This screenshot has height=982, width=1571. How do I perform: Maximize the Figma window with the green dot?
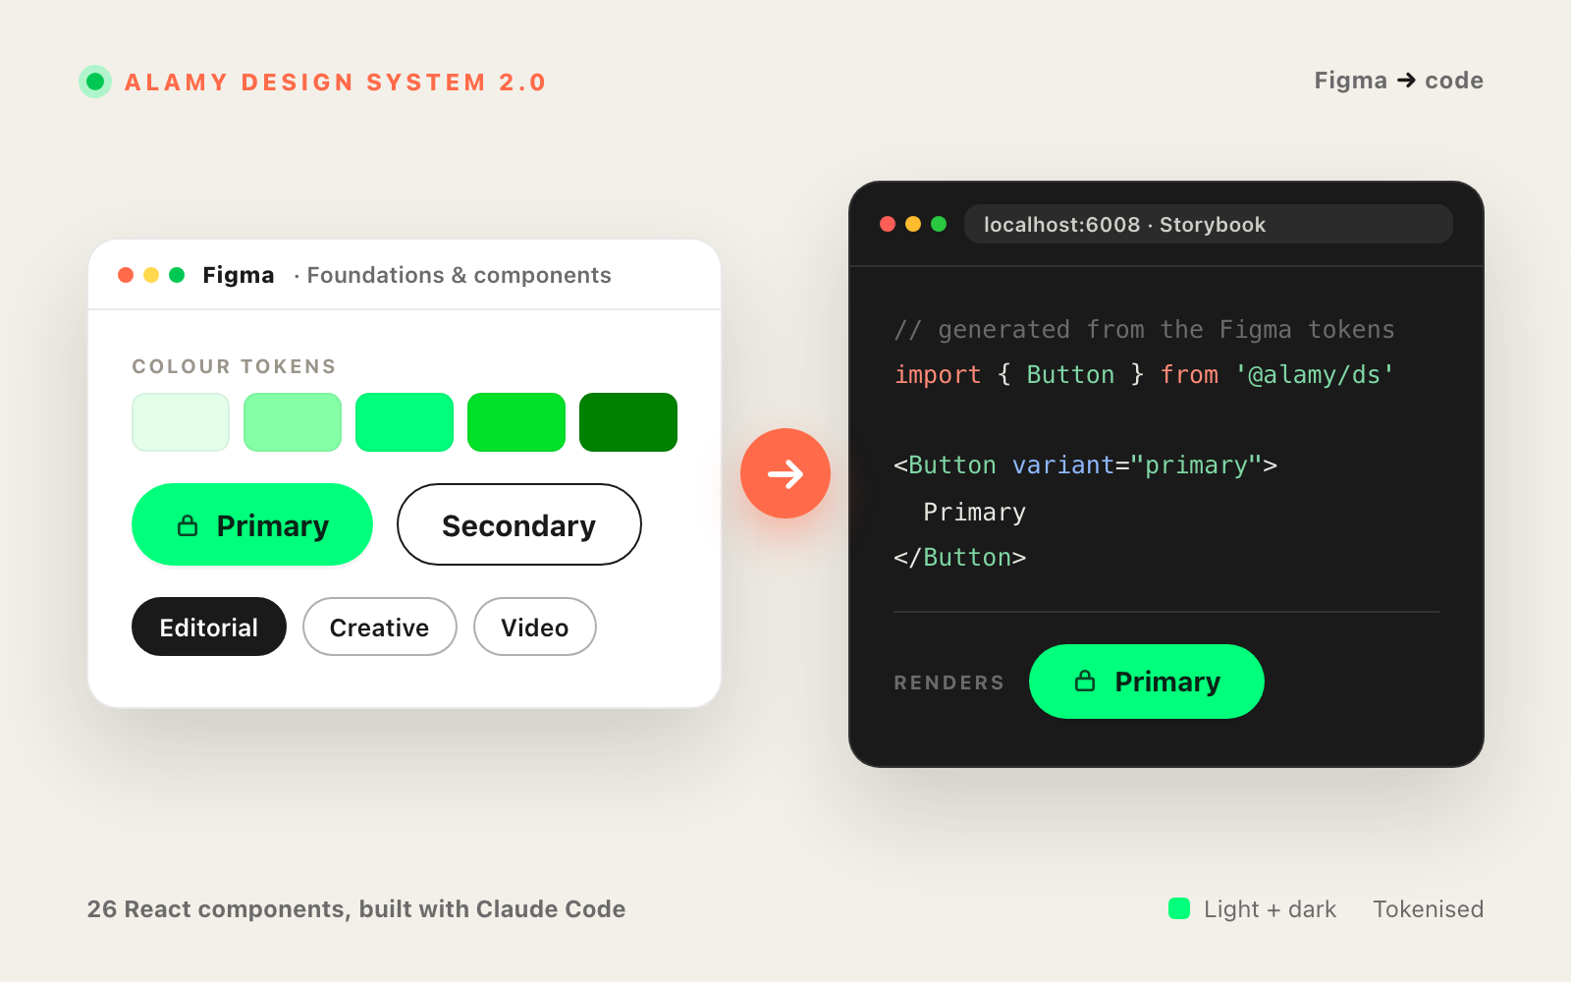point(177,275)
